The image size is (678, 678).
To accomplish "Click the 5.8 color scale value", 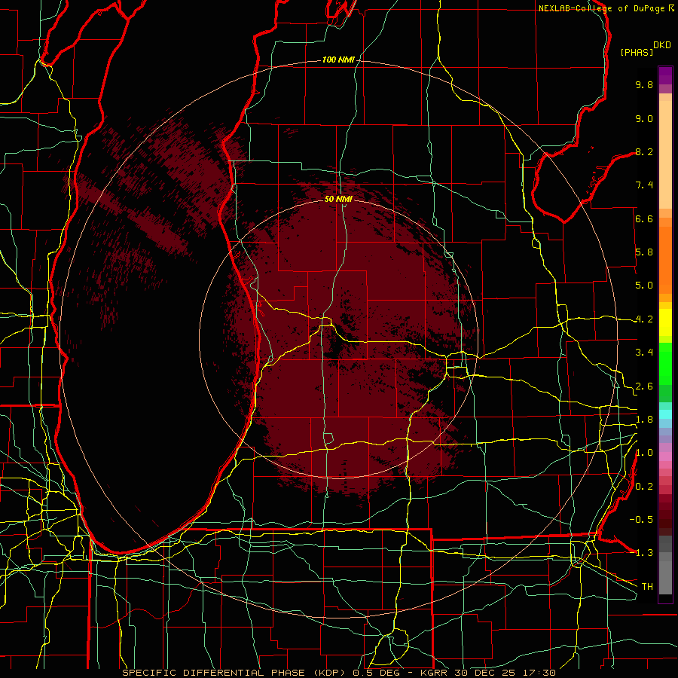I will click(644, 252).
